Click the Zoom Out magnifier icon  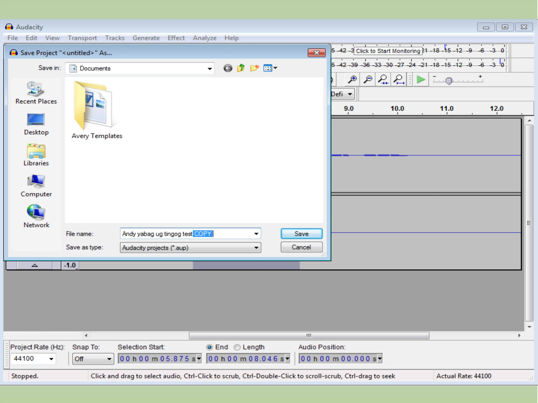pos(368,79)
